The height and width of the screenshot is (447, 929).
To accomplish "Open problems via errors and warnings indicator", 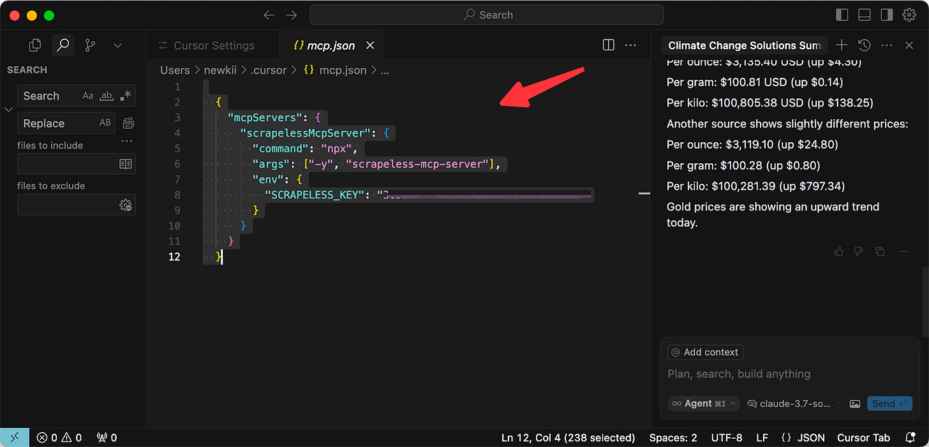I will pyautogui.click(x=59, y=437).
